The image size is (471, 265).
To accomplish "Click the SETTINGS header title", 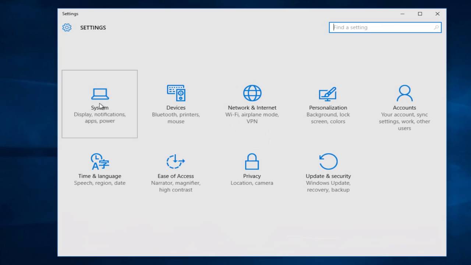I will (93, 28).
